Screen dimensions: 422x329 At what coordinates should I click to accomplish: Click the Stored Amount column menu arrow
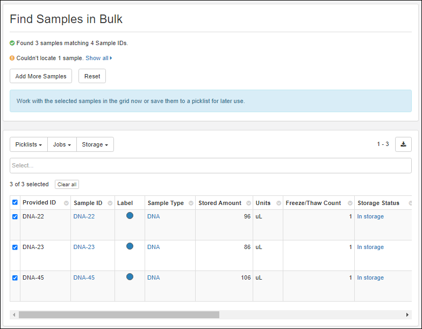[248, 203]
